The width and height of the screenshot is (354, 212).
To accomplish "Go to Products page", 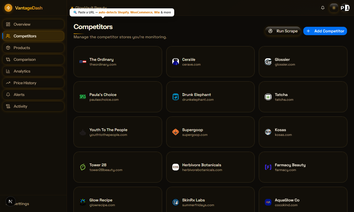I will click(x=33, y=48).
